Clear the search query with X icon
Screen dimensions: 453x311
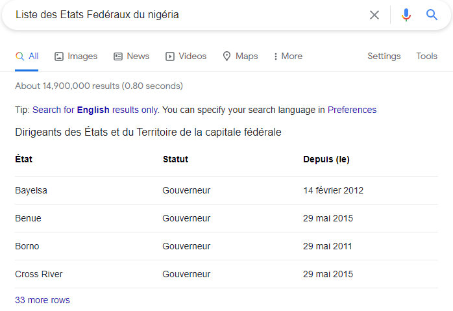374,15
